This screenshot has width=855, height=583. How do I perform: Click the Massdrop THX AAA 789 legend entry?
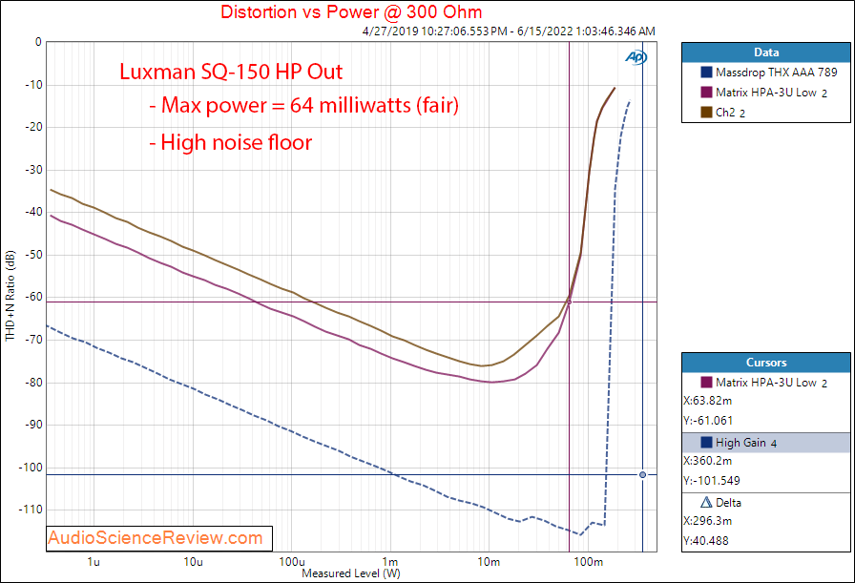click(766, 72)
